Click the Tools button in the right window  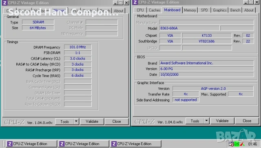point(195,121)
